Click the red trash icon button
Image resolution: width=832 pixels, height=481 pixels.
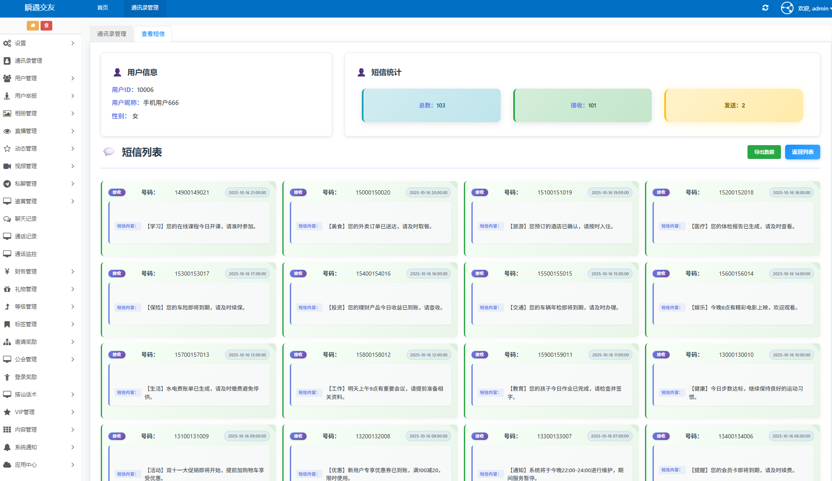pyautogui.click(x=46, y=26)
